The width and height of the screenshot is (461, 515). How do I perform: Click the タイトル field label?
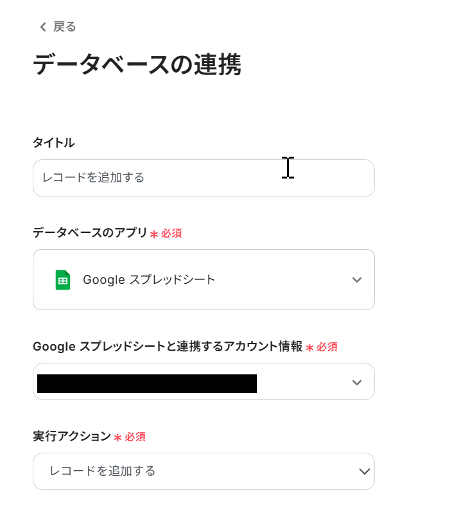[53, 143]
